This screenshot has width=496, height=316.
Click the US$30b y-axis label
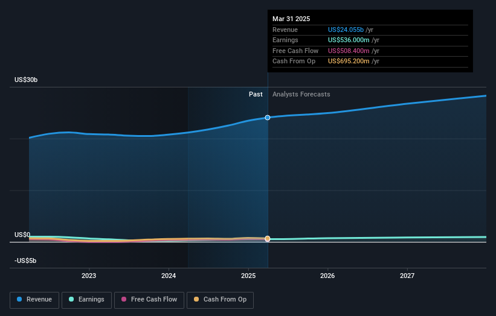[26, 80]
